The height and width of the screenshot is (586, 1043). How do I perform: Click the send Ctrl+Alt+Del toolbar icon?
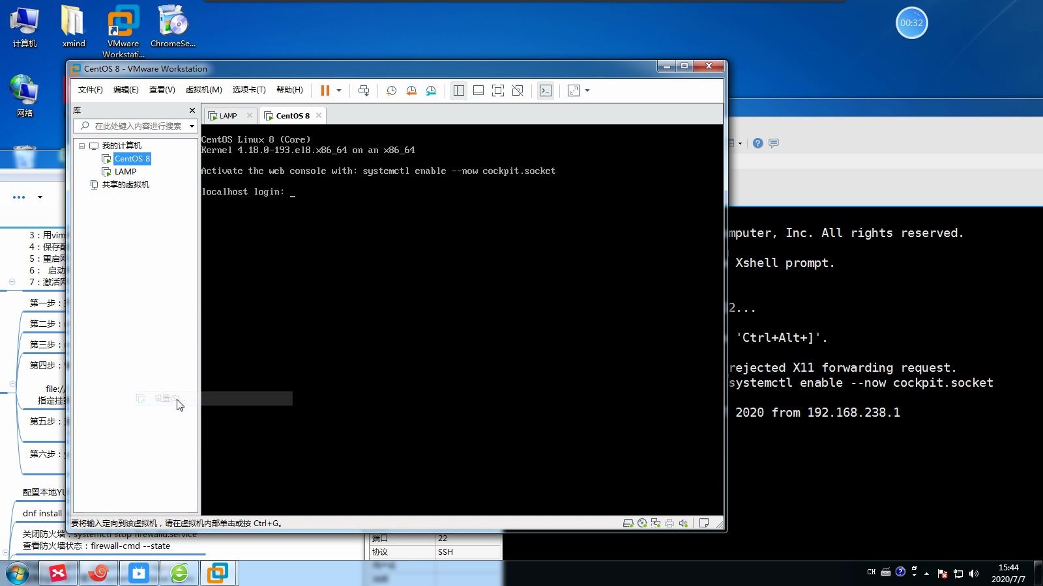(x=364, y=91)
